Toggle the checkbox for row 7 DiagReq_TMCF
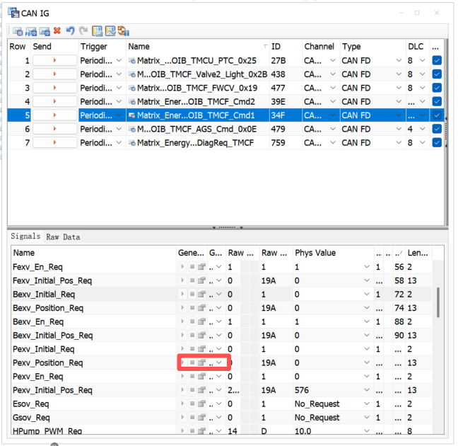The height and width of the screenshot is (446, 458). (437, 142)
